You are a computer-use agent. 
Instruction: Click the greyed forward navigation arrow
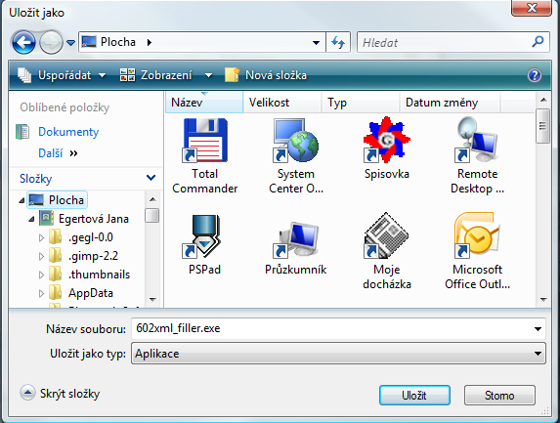[x=51, y=43]
